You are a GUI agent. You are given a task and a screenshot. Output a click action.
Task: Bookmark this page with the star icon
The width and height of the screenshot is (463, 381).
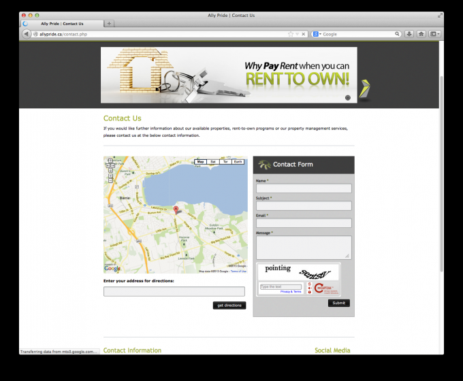click(291, 33)
